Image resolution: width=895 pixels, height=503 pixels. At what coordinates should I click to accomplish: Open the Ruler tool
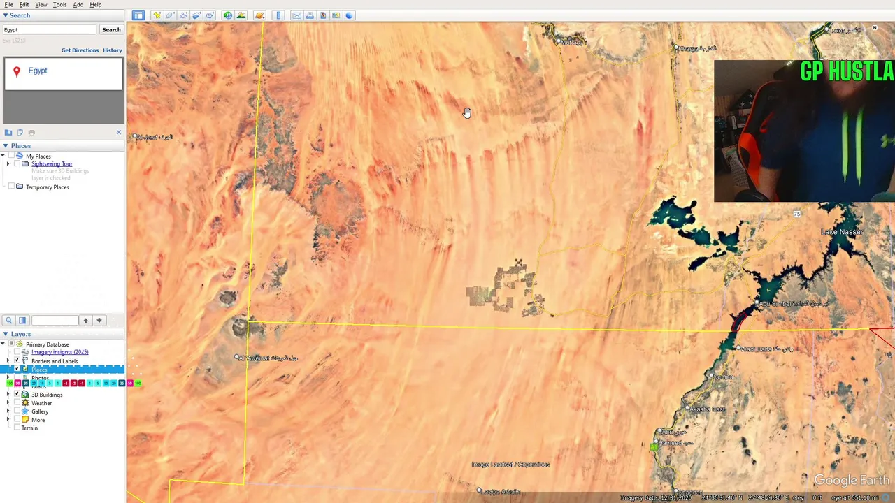pyautogui.click(x=278, y=15)
